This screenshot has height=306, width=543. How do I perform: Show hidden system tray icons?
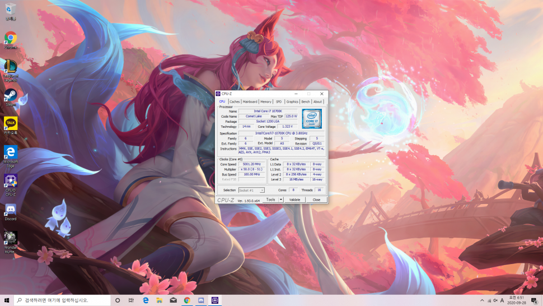[482, 300]
